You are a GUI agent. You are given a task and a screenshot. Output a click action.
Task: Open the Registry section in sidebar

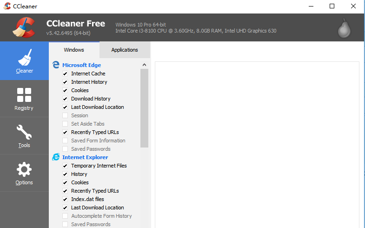click(x=24, y=99)
